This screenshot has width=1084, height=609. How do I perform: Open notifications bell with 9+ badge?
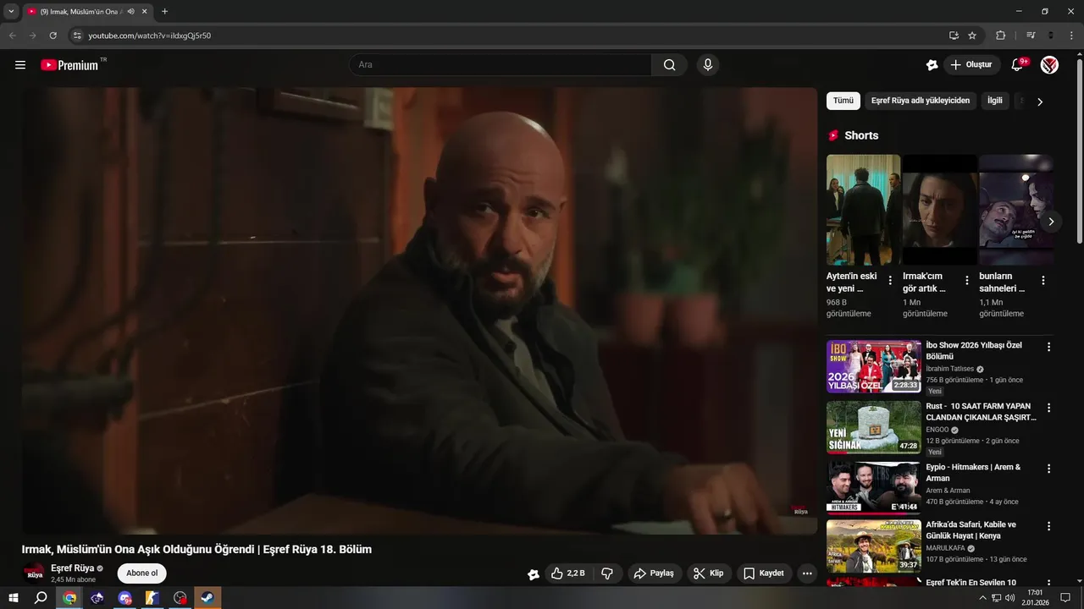pyautogui.click(x=1018, y=65)
